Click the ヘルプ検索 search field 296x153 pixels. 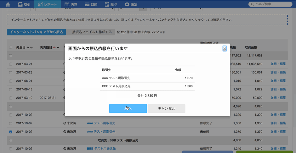click(271, 4)
